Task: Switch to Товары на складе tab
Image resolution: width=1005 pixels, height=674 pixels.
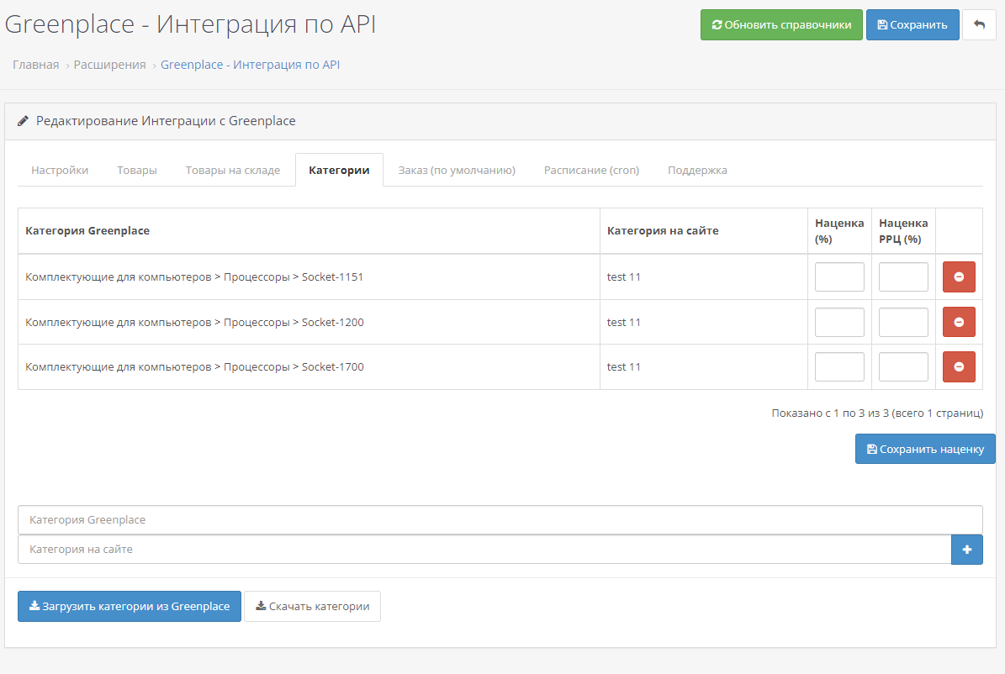Action: pyautogui.click(x=233, y=170)
